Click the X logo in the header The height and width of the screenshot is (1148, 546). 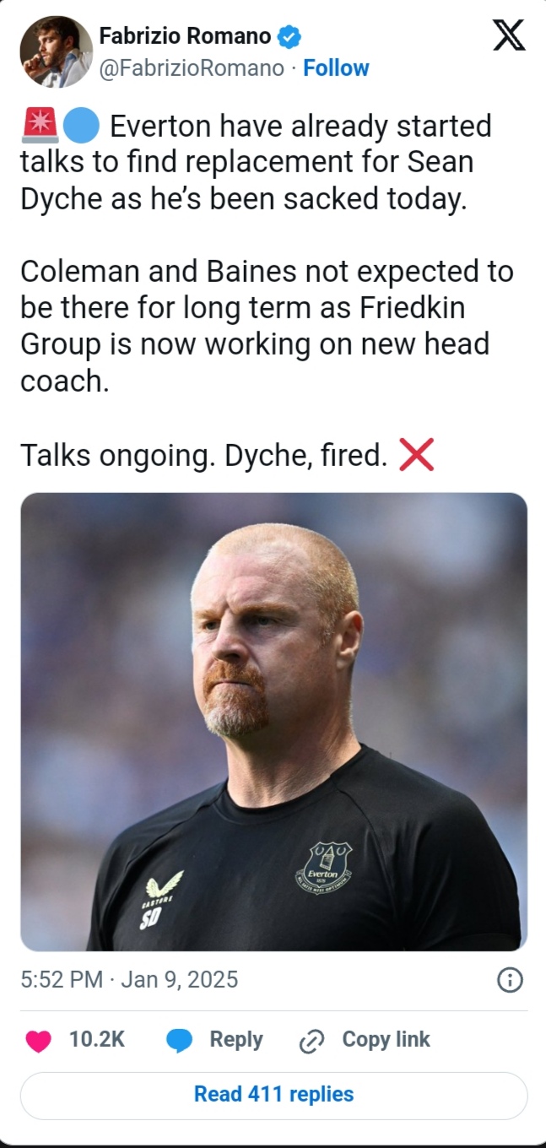508,35
